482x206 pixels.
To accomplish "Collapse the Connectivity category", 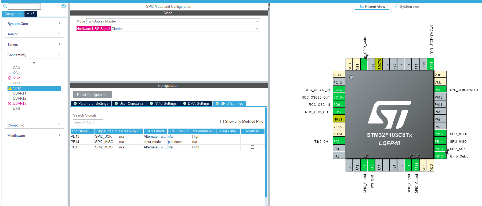I will [34, 55].
